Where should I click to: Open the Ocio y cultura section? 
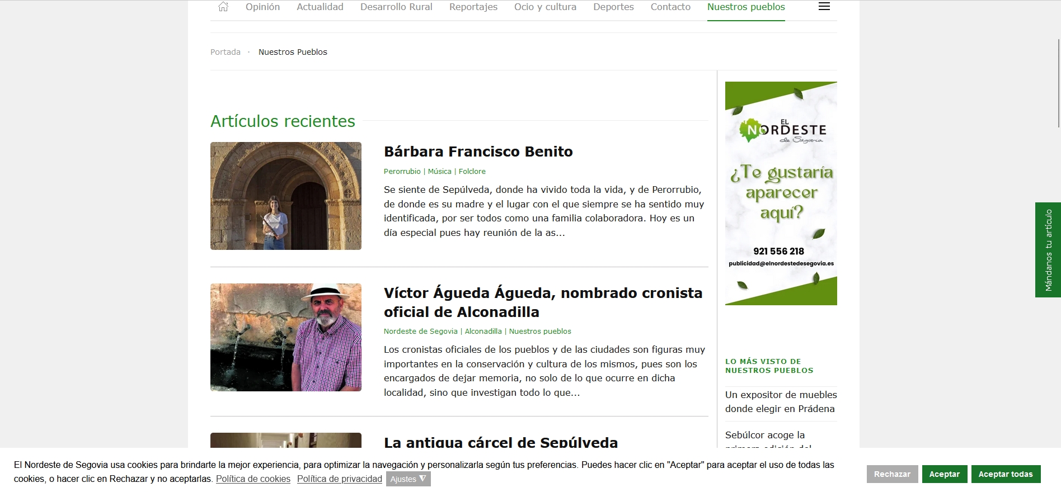[x=545, y=7]
